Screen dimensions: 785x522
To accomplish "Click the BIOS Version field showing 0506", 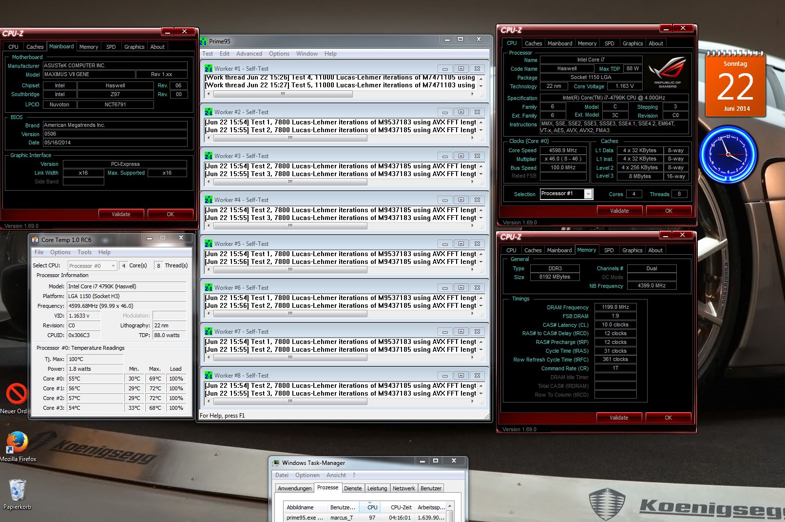I will (115, 134).
